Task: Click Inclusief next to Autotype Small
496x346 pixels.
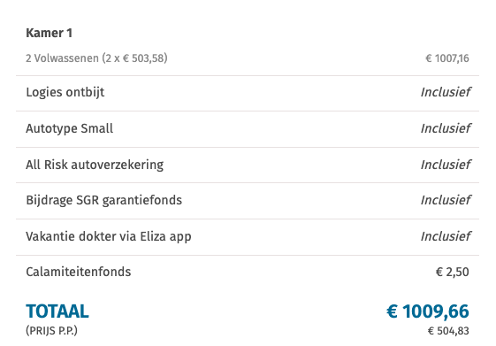Action: pos(446,128)
